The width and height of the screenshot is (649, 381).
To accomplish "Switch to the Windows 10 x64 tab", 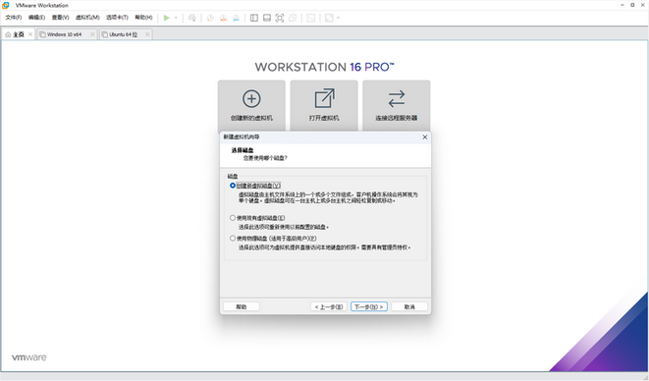I will 64,34.
